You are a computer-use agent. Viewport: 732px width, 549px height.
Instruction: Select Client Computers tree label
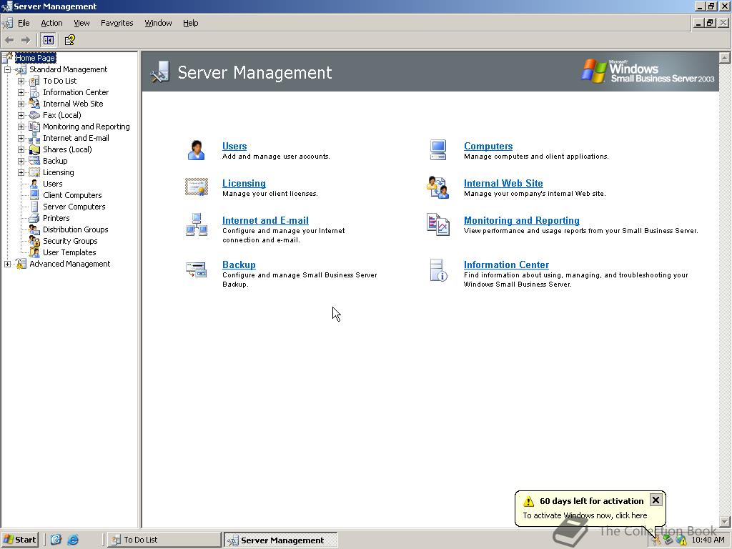tap(72, 195)
